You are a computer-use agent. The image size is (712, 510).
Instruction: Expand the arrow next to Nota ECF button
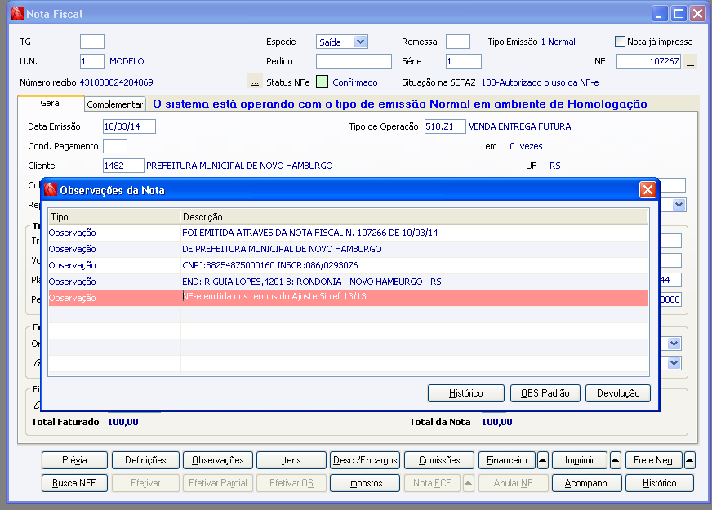pyautogui.click(x=468, y=483)
